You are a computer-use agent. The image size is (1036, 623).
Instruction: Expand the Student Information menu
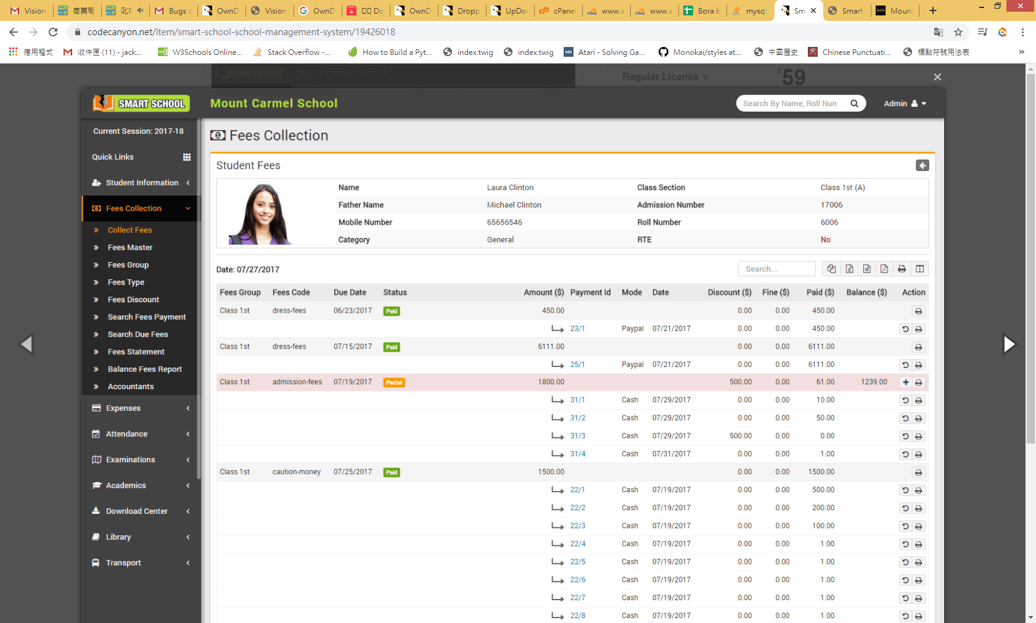142,183
